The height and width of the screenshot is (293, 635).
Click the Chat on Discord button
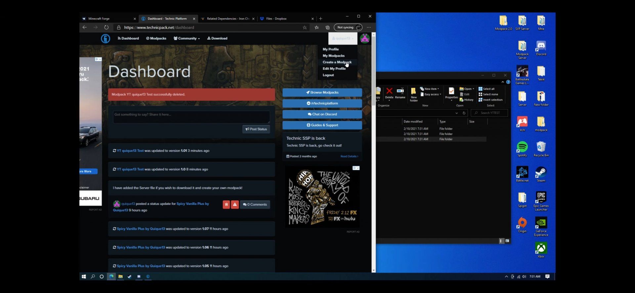322,114
